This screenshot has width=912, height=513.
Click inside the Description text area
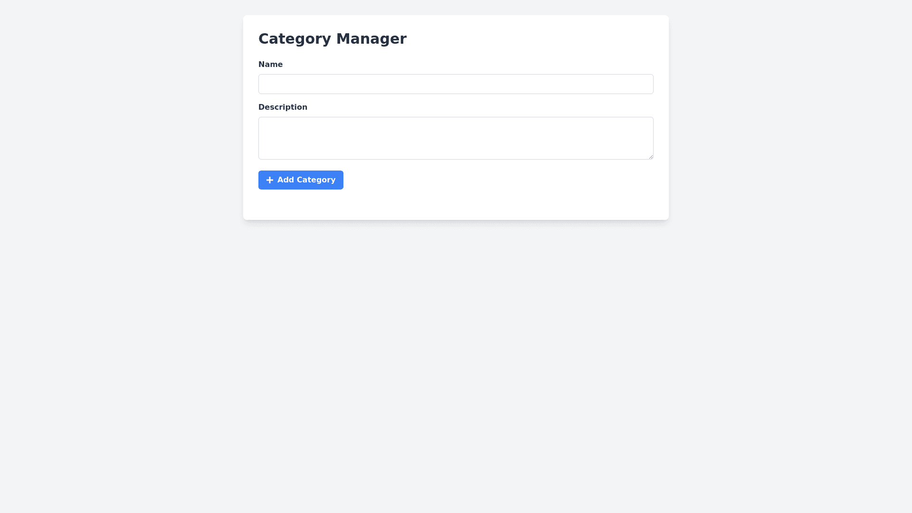tap(456, 138)
